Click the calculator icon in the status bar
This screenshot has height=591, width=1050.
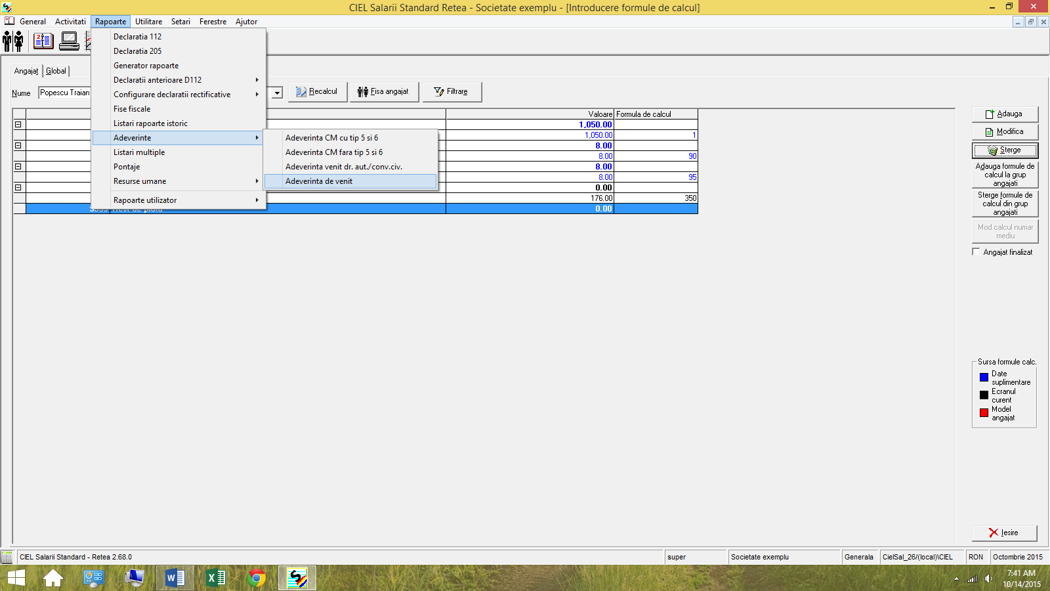(x=7, y=557)
